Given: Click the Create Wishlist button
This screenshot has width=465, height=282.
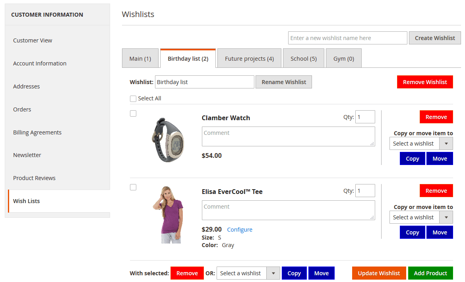Looking at the screenshot, I should 435,38.
